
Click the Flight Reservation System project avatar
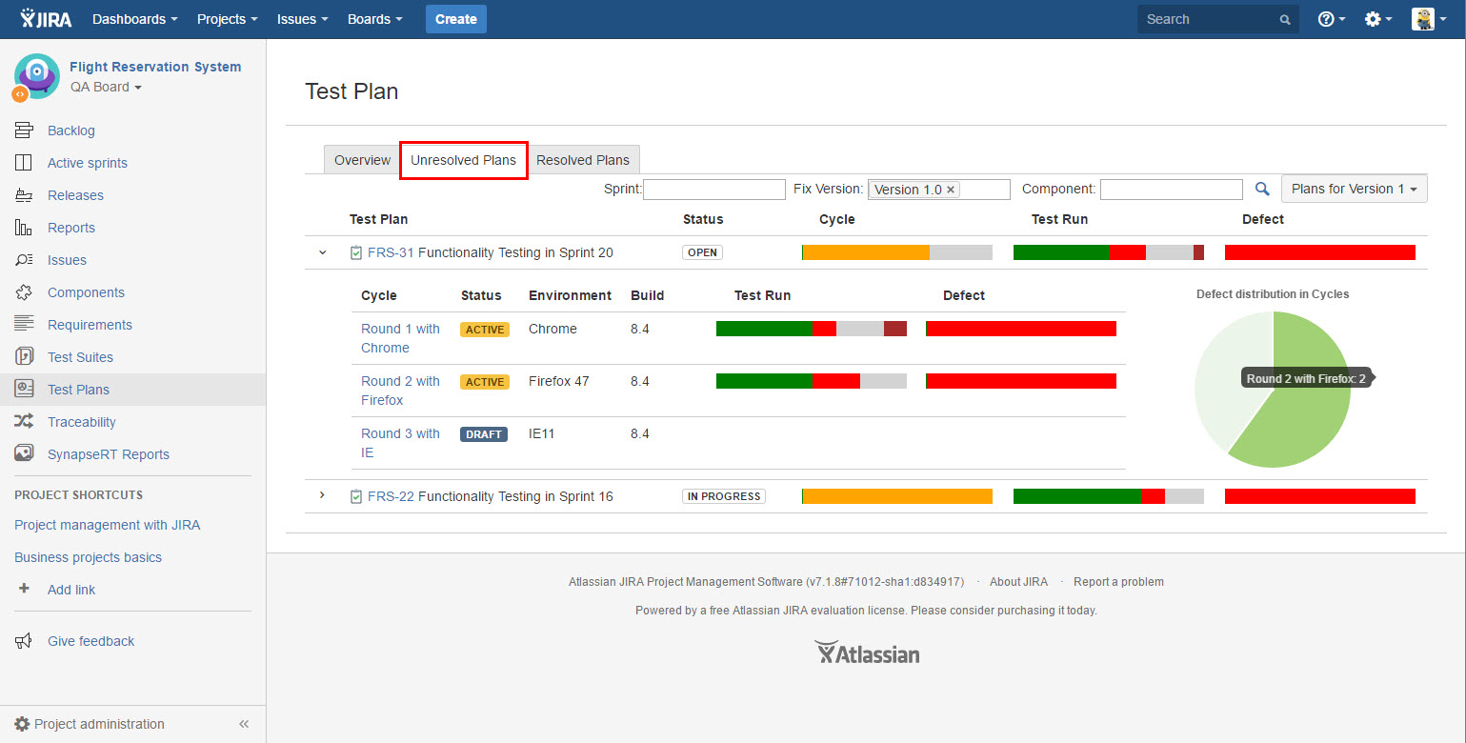point(36,76)
